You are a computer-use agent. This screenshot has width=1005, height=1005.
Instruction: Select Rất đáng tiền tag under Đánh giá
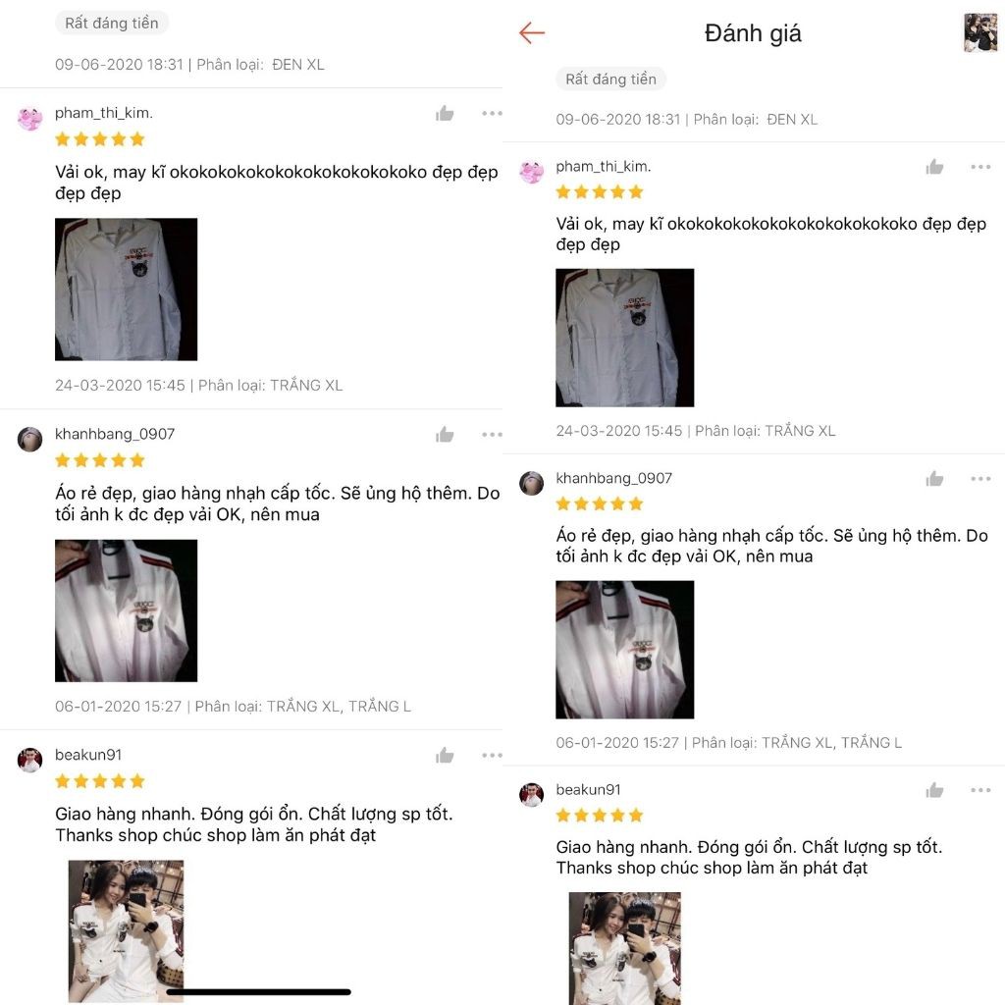610,79
